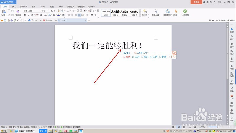Open the Review (审阅) ribbon tab
The height and width of the screenshot is (133, 236).
[43, 7]
